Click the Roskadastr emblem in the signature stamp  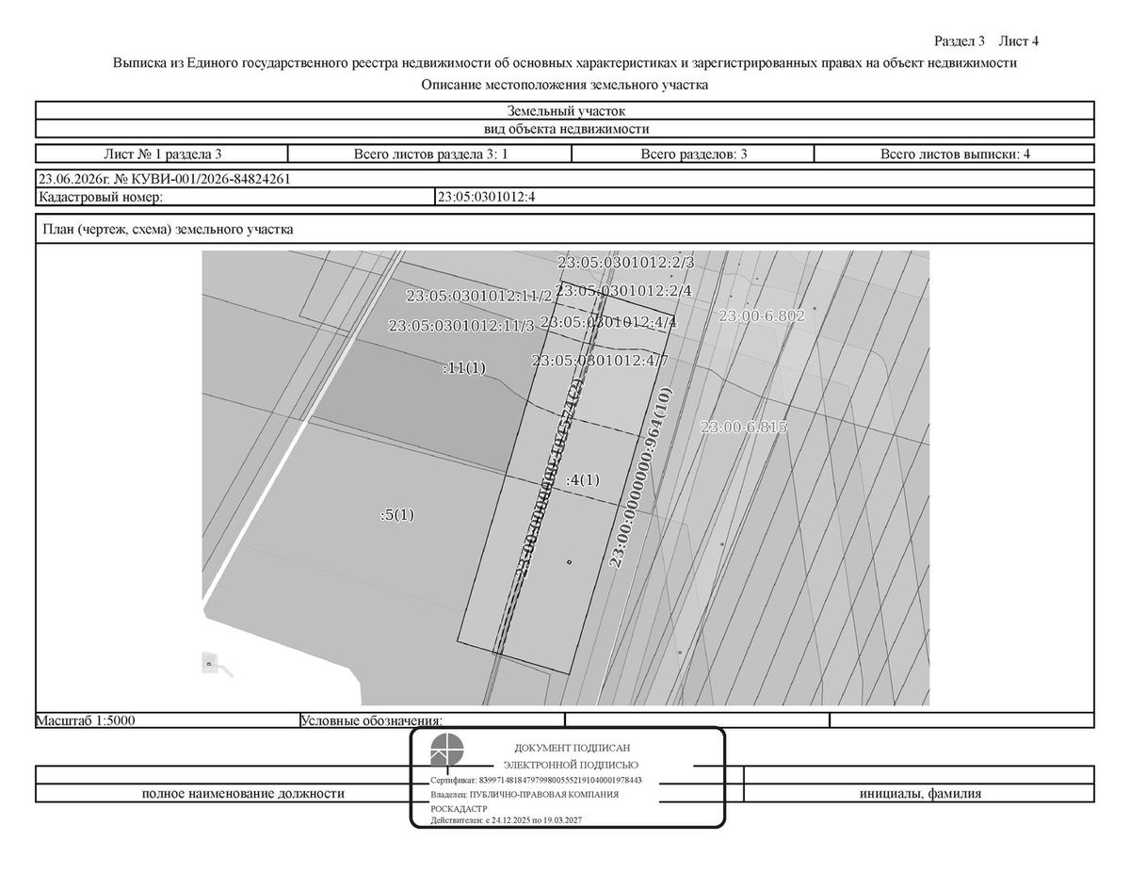[x=447, y=751]
